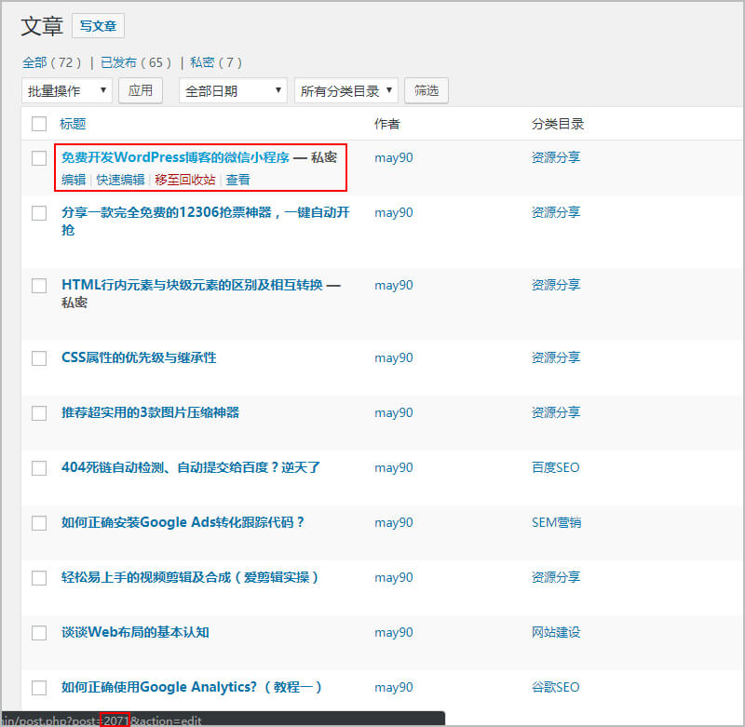745x727 pixels.
Task: Move first post to trash via 移至回收站
Action: click(184, 180)
